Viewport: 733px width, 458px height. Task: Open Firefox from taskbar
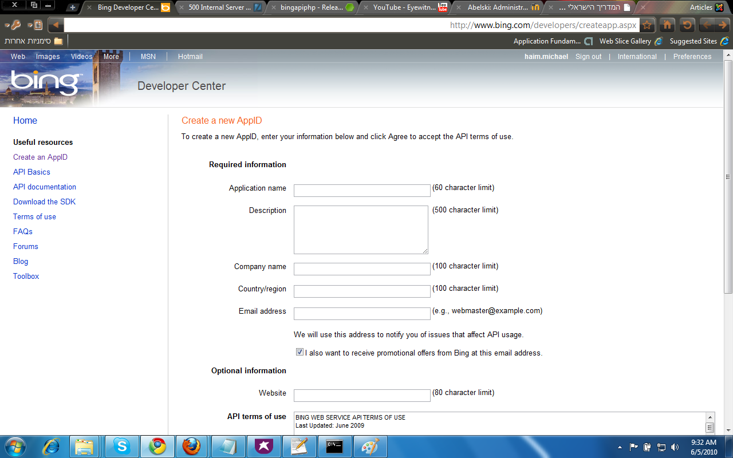(192, 446)
